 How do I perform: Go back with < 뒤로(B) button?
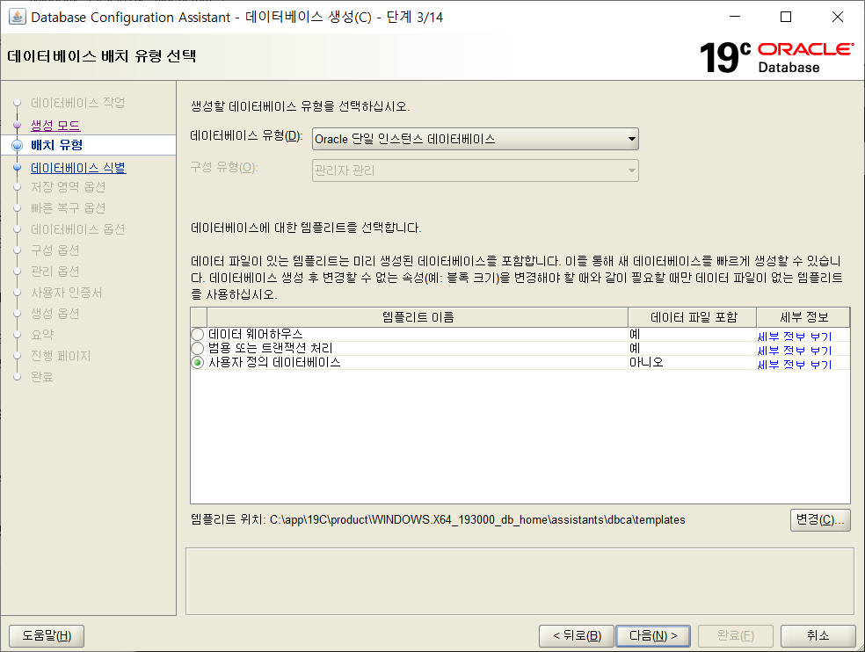tap(577, 635)
